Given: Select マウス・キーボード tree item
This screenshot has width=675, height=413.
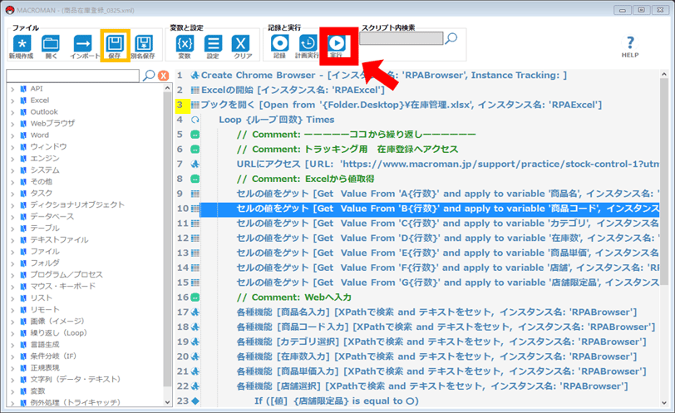Looking at the screenshot, I should pos(63,286).
